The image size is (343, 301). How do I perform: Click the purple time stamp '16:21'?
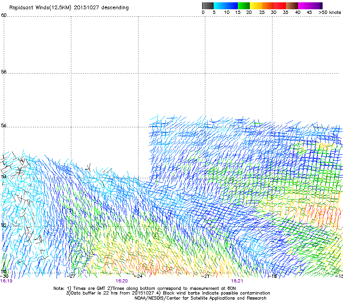click(x=237, y=281)
